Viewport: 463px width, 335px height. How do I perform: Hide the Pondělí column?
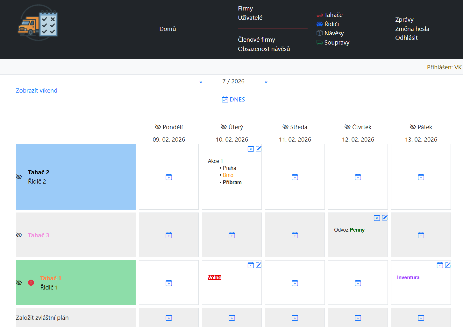pyautogui.click(x=158, y=127)
